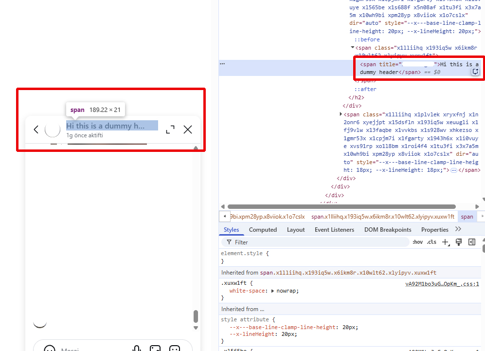485x351 pixels.
Task: Select breadcrumb span.x1lliihq.x193iq5w
Action: click(x=383, y=216)
